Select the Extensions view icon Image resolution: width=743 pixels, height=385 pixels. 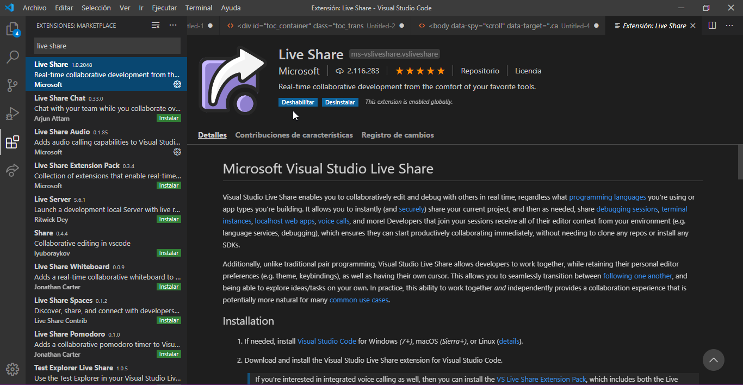(13, 142)
